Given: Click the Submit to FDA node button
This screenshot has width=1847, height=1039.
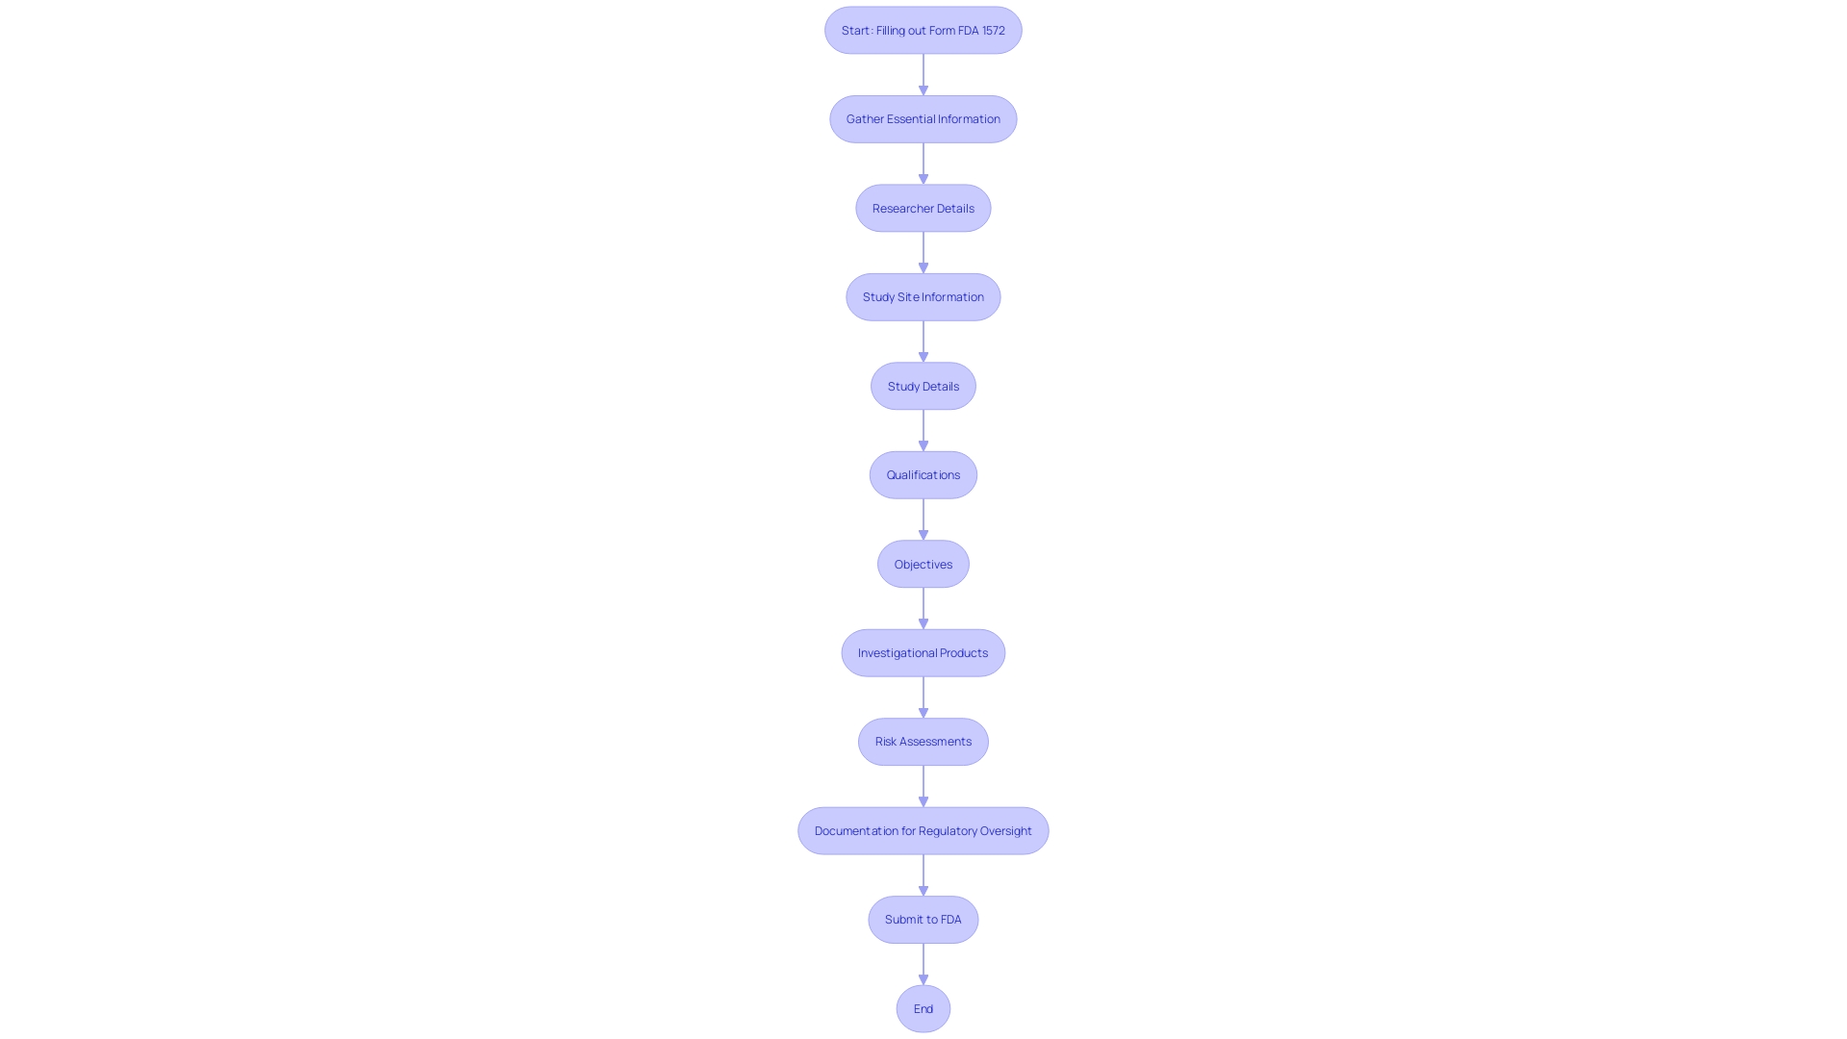Looking at the screenshot, I should [x=923, y=919].
